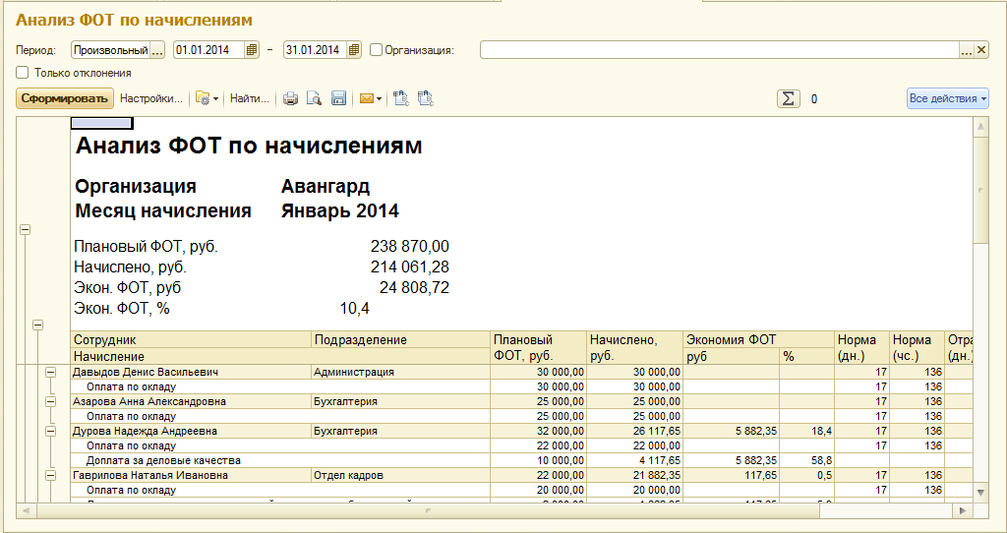
Task: Click the Произвольный period field
Action: pyautogui.click(x=110, y=49)
